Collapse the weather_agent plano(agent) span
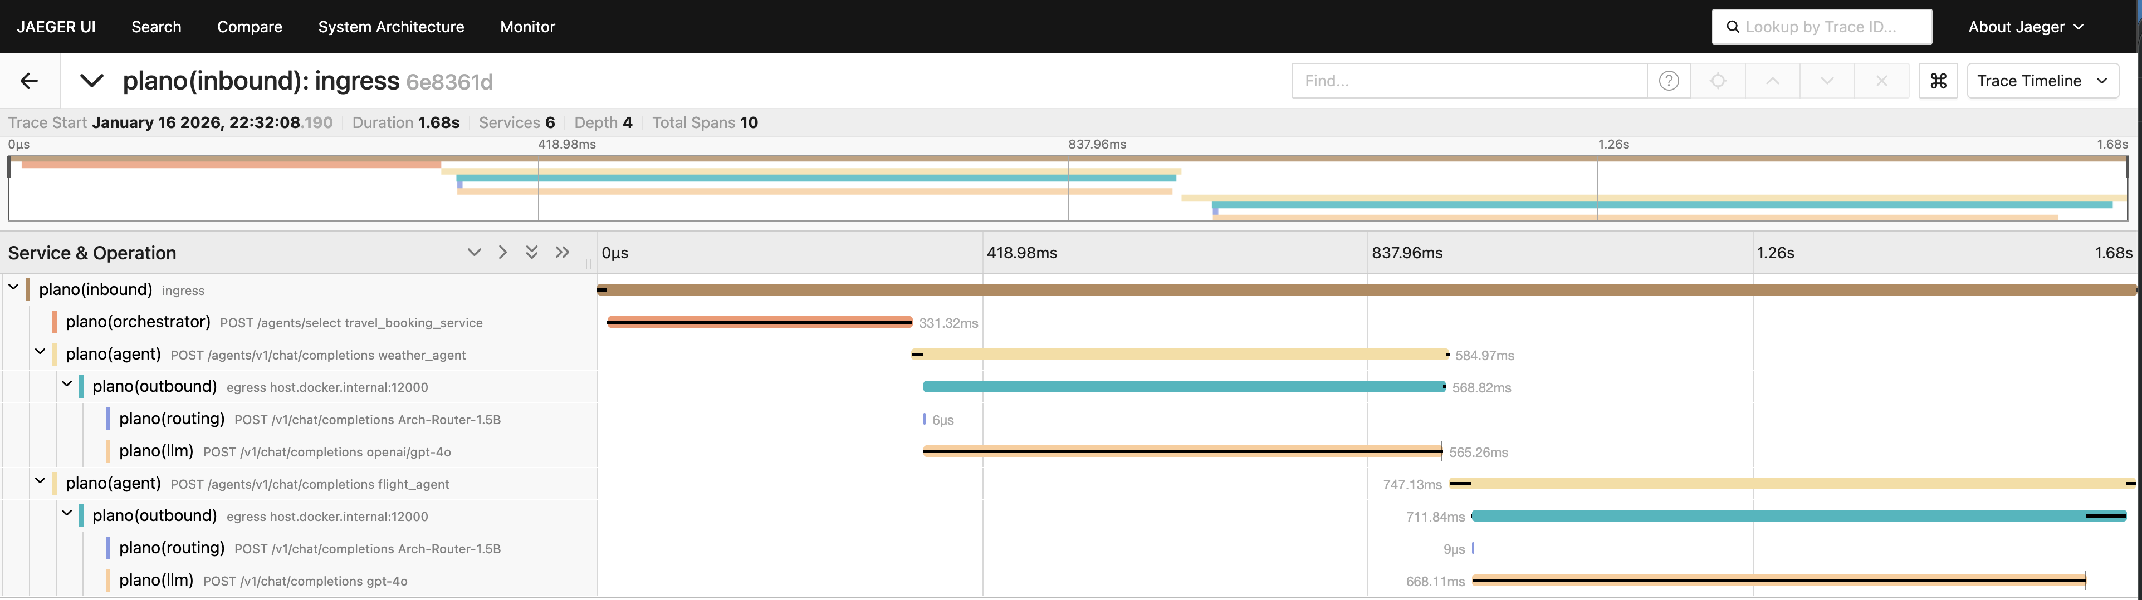This screenshot has height=600, width=2142. [40, 352]
